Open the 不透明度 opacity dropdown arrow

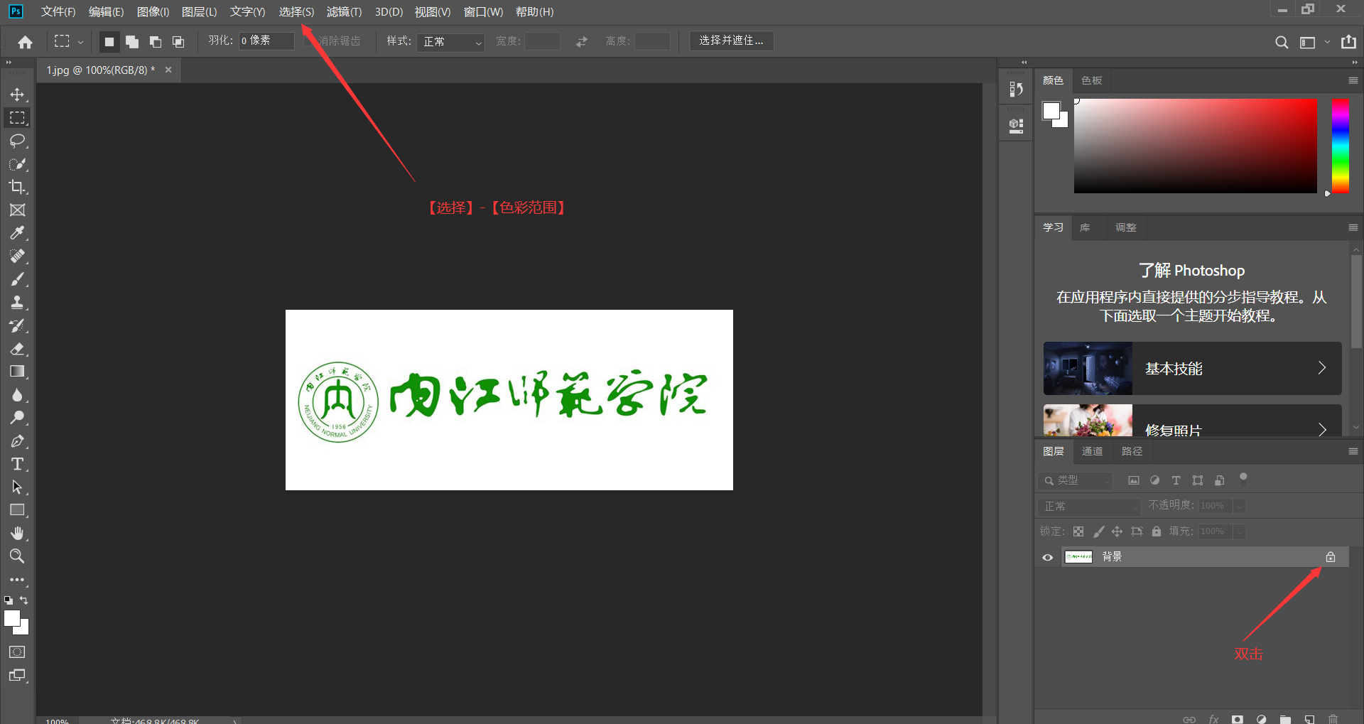tap(1240, 507)
